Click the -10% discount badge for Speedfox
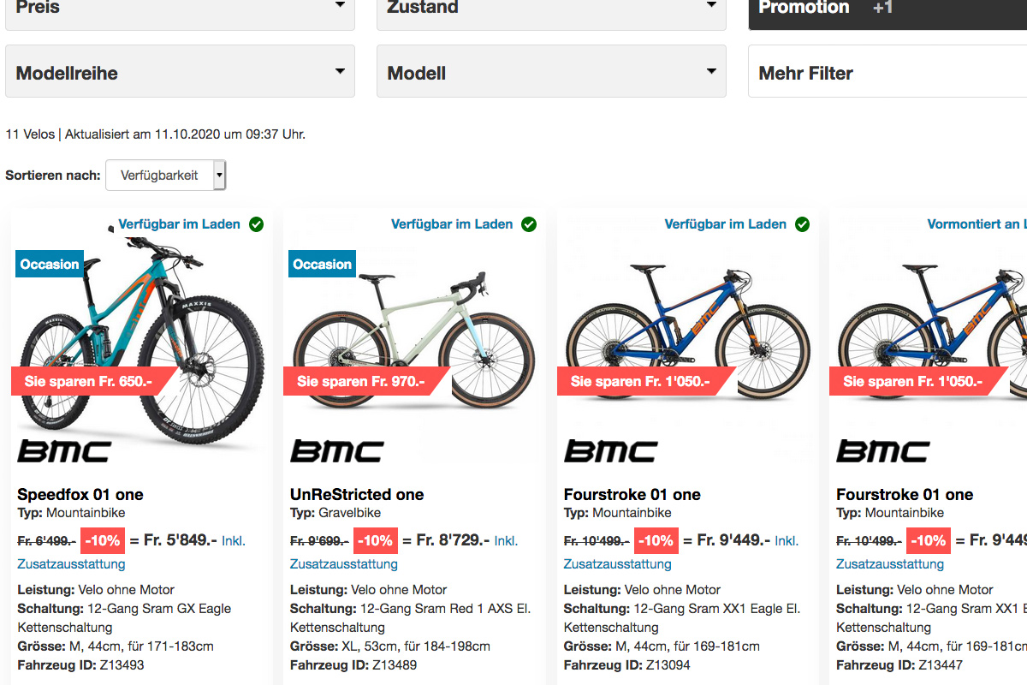 pyautogui.click(x=103, y=540)
